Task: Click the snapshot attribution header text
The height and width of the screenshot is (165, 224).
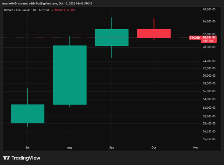Action: point(47,3)
